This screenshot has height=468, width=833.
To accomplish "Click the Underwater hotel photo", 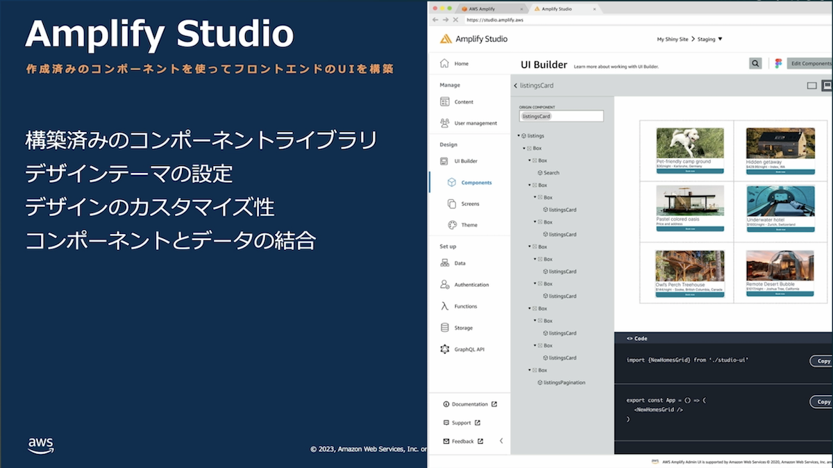I will click(780, 201).
